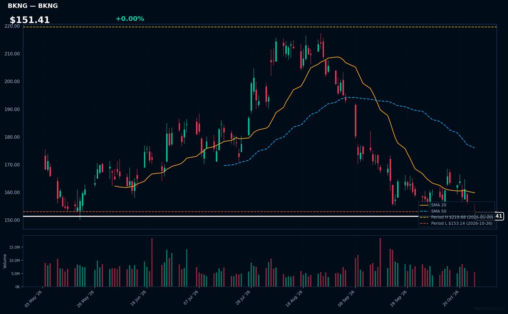Click the 15.0M volume axis label
Image resolution: width=508 pixels, height=314 pixels.
[x=14, y=247]
